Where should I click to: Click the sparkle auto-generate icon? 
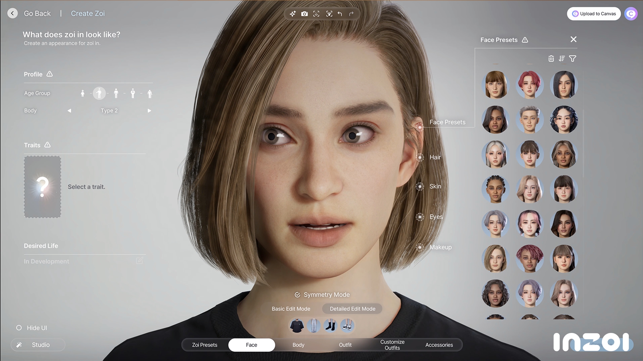click(292, 14)
